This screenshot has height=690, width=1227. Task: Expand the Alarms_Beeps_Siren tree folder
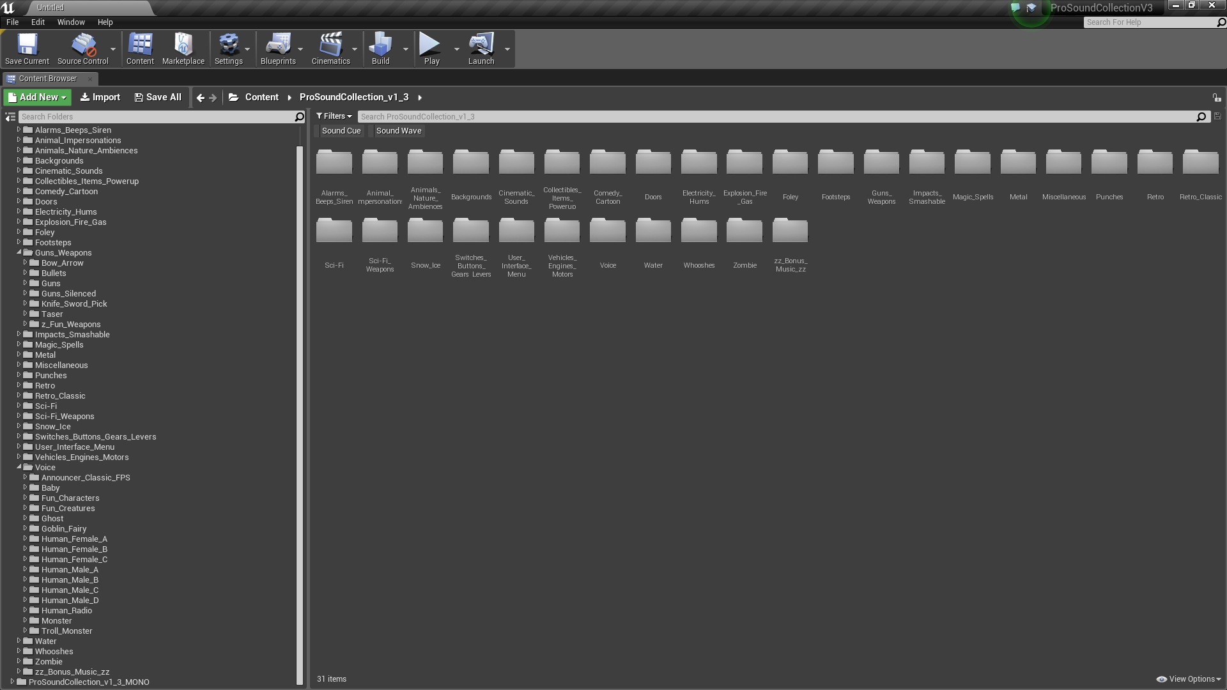(19, 130)
